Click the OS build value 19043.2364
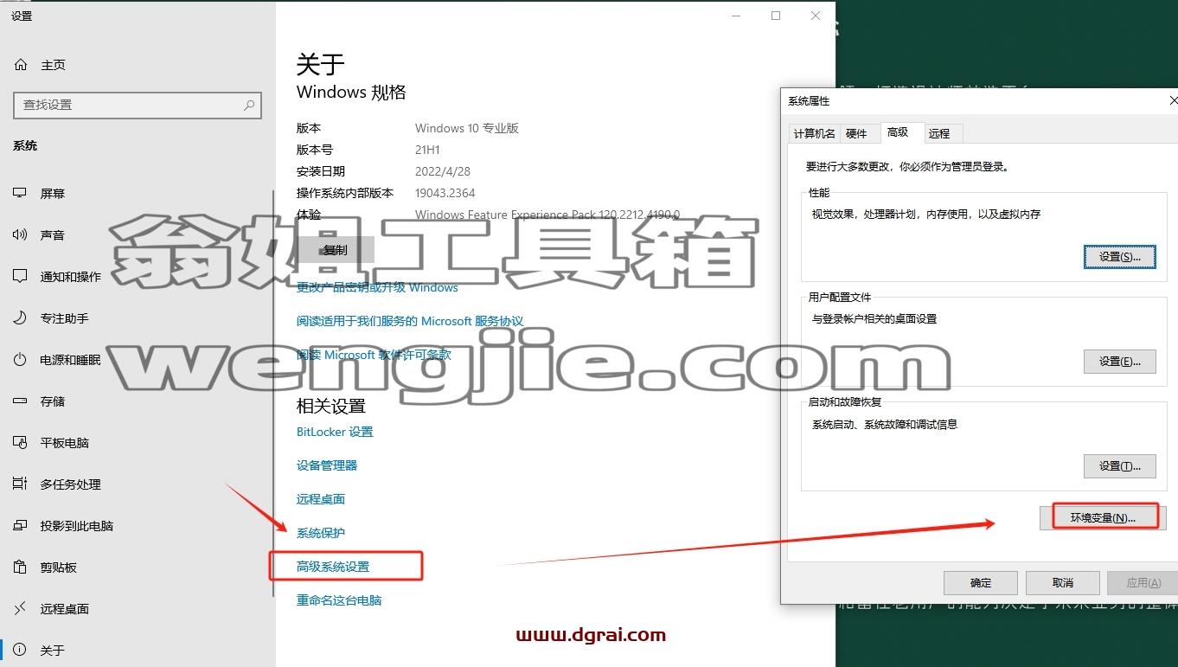 (445, 193)
